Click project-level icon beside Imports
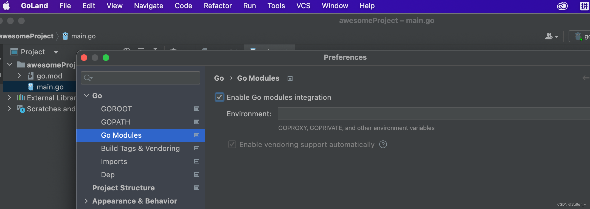The height and width of the screenshot is (209, 590). coord(197,161)
